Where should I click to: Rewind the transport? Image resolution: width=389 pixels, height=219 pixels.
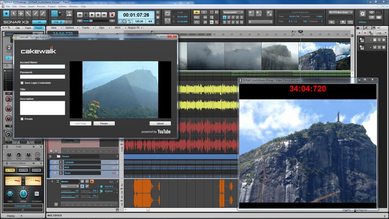(x=80, y=15)
